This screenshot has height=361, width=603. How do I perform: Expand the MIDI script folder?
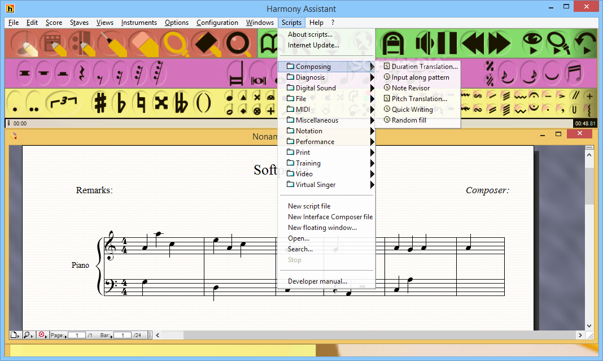coord(326,110)
